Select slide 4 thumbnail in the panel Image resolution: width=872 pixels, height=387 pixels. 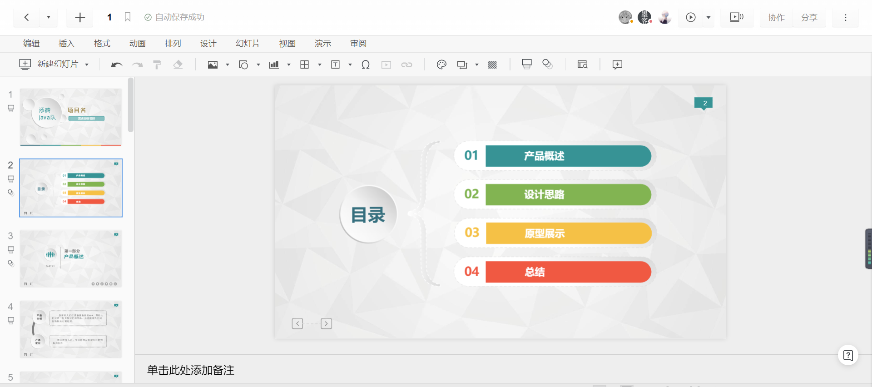pos(71,329)
